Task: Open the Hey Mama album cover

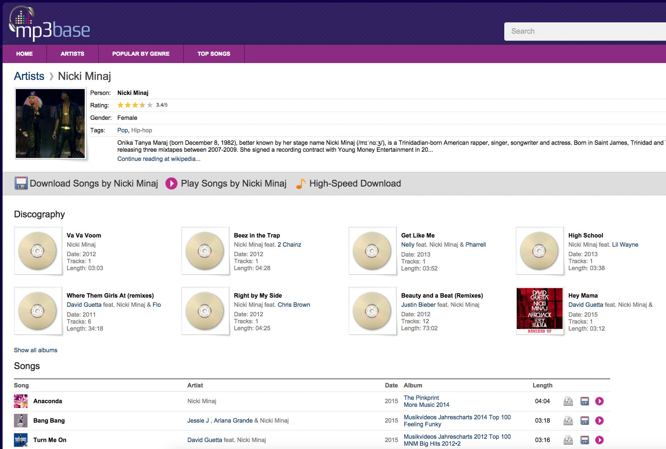Action: coord(539,310)
